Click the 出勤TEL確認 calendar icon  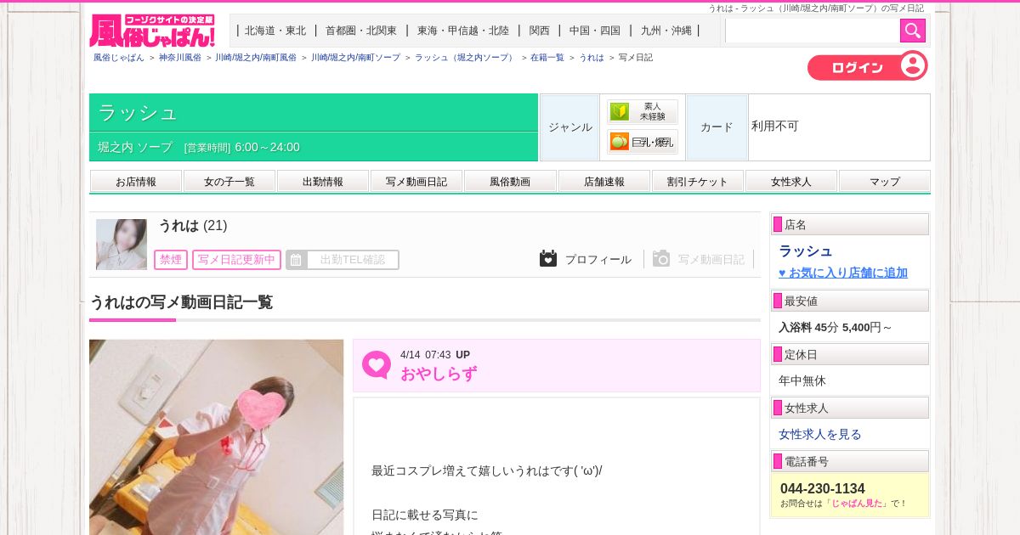click(296, 260)
